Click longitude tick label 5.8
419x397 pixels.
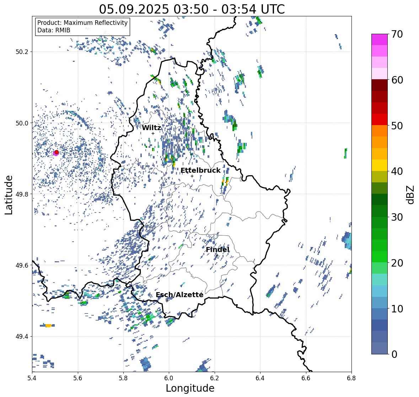(x=123, y=378)
